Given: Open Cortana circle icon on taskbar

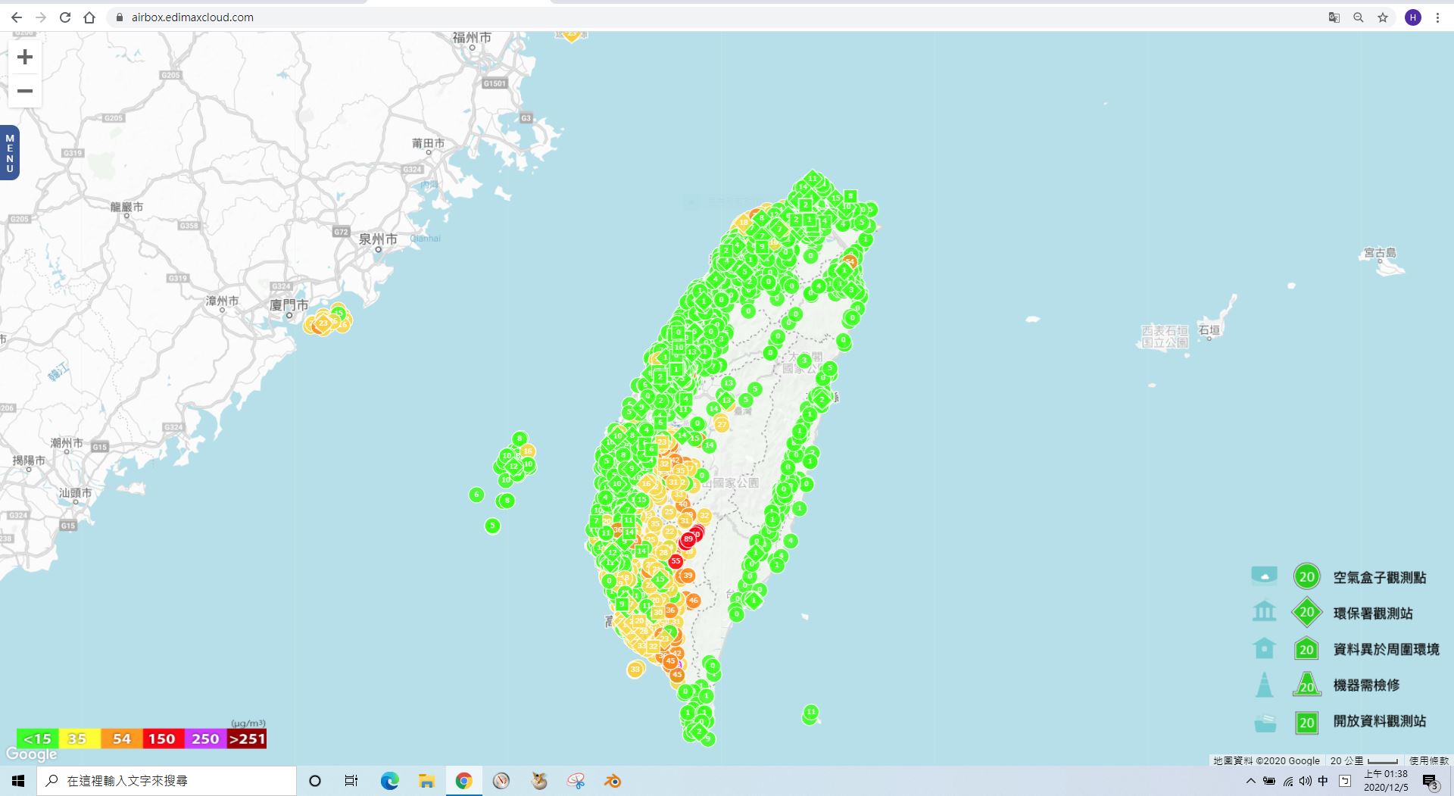Looking at the screenshot, I should (315, 781).
